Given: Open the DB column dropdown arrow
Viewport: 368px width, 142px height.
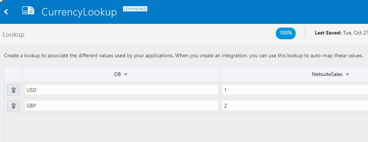Looking at the screenshot, I should 126,74.
